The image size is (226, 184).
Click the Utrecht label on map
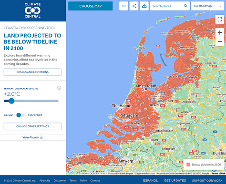tap(154, 105)
